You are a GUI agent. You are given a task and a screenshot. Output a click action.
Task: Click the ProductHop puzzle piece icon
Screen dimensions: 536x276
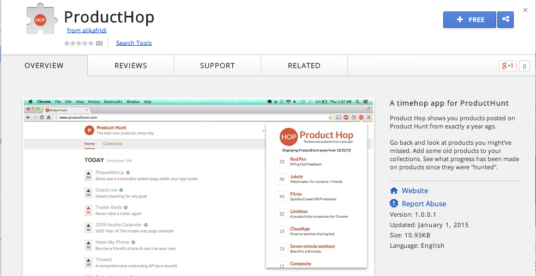40,20
